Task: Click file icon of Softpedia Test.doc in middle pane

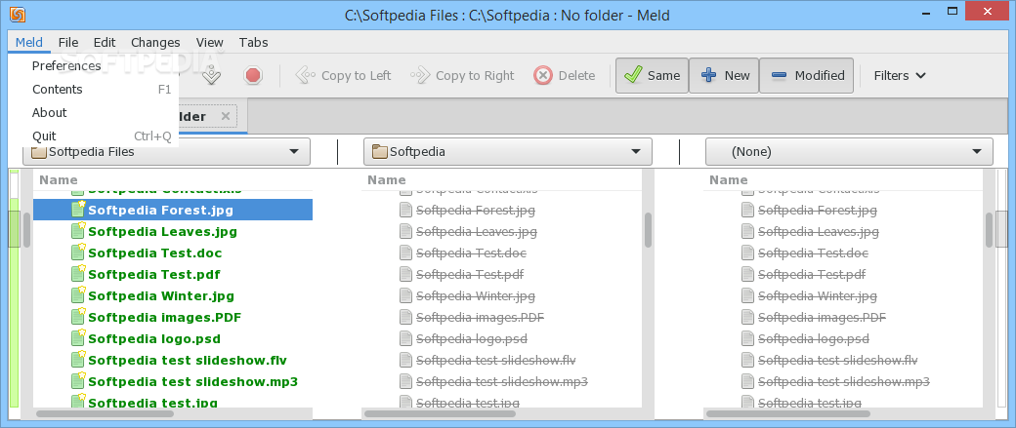Action: 405,253
